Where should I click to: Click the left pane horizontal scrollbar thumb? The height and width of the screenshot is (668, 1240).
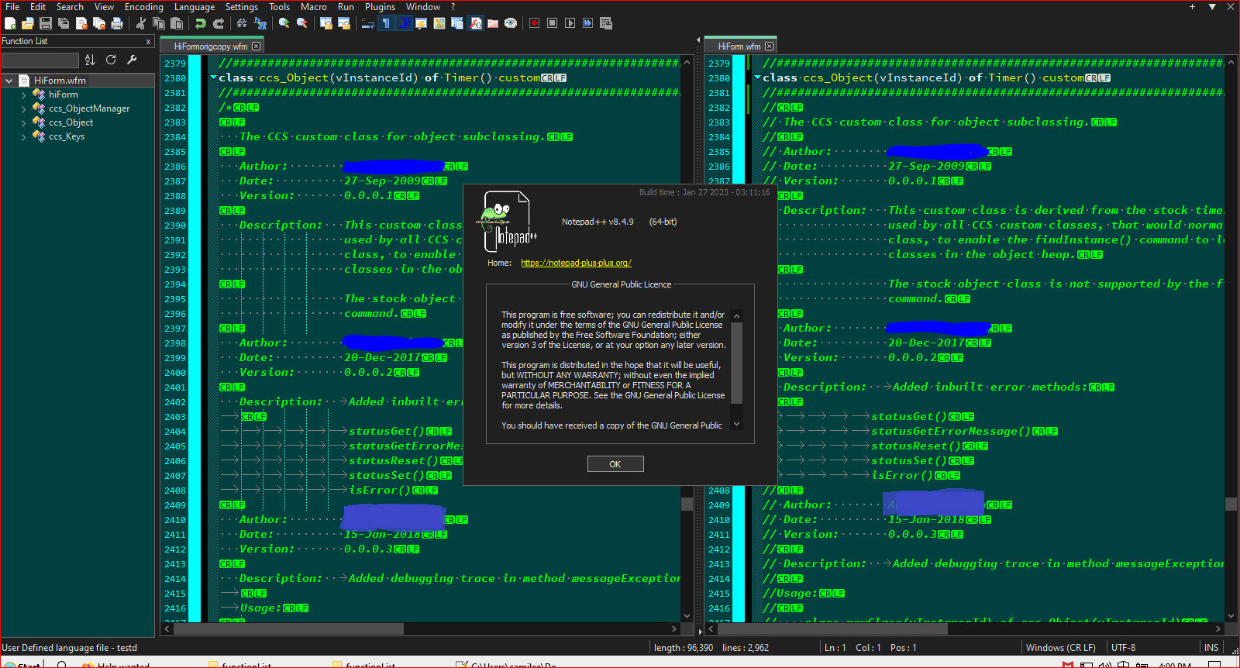tap(288, 628)
